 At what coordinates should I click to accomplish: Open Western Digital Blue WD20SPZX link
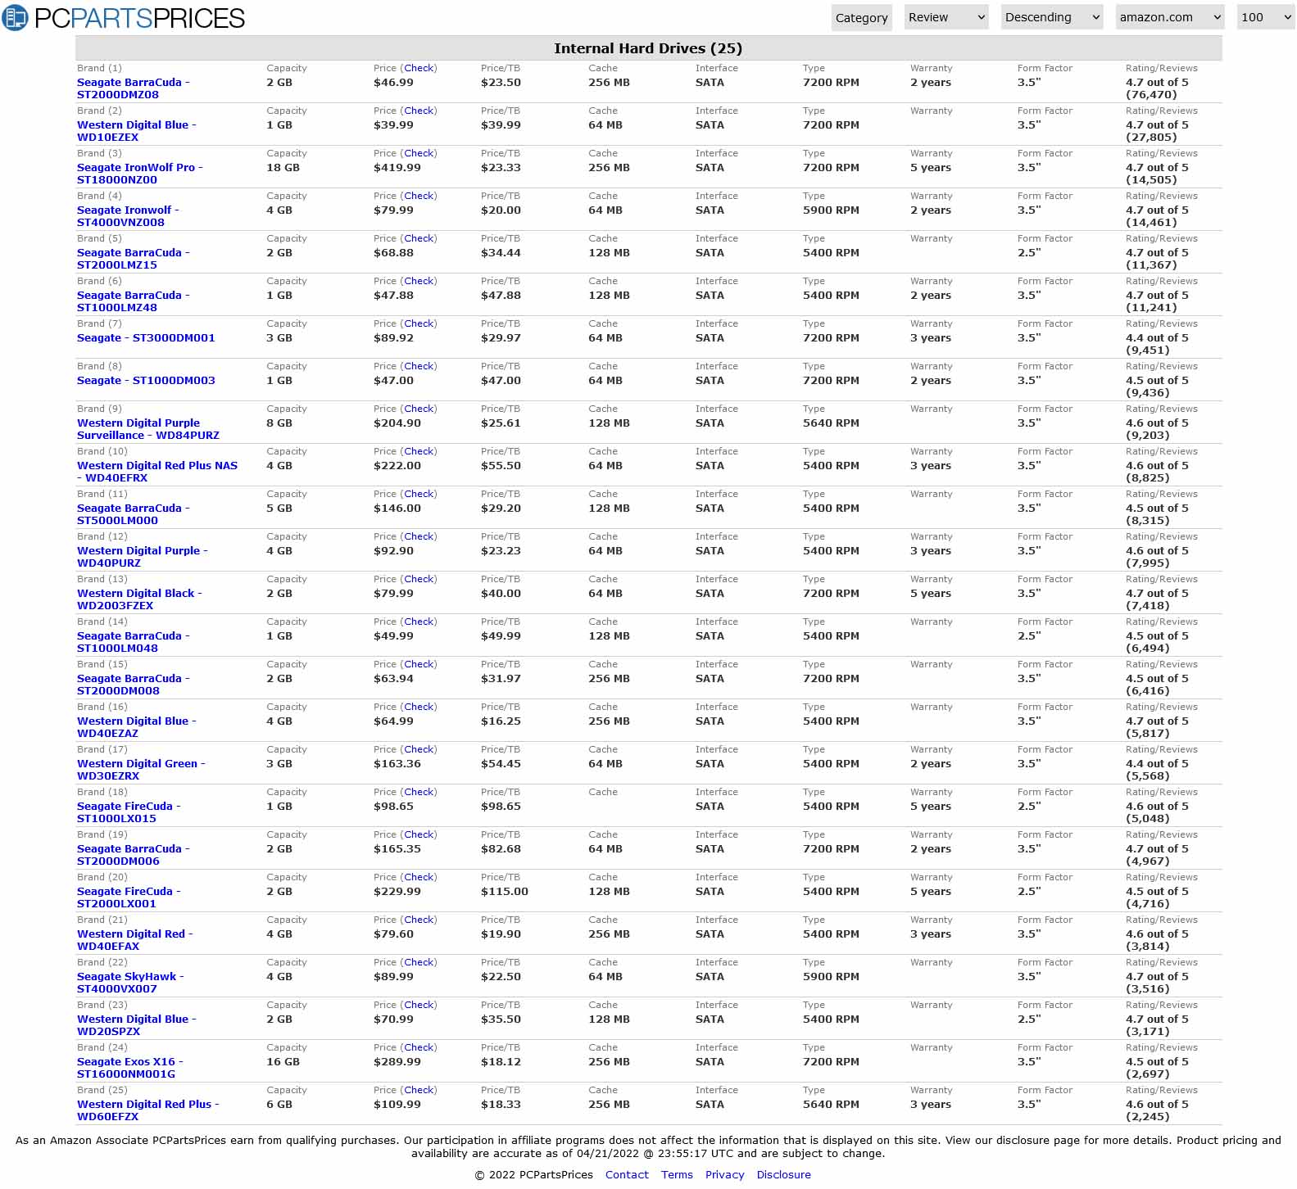pos(137,1025)
